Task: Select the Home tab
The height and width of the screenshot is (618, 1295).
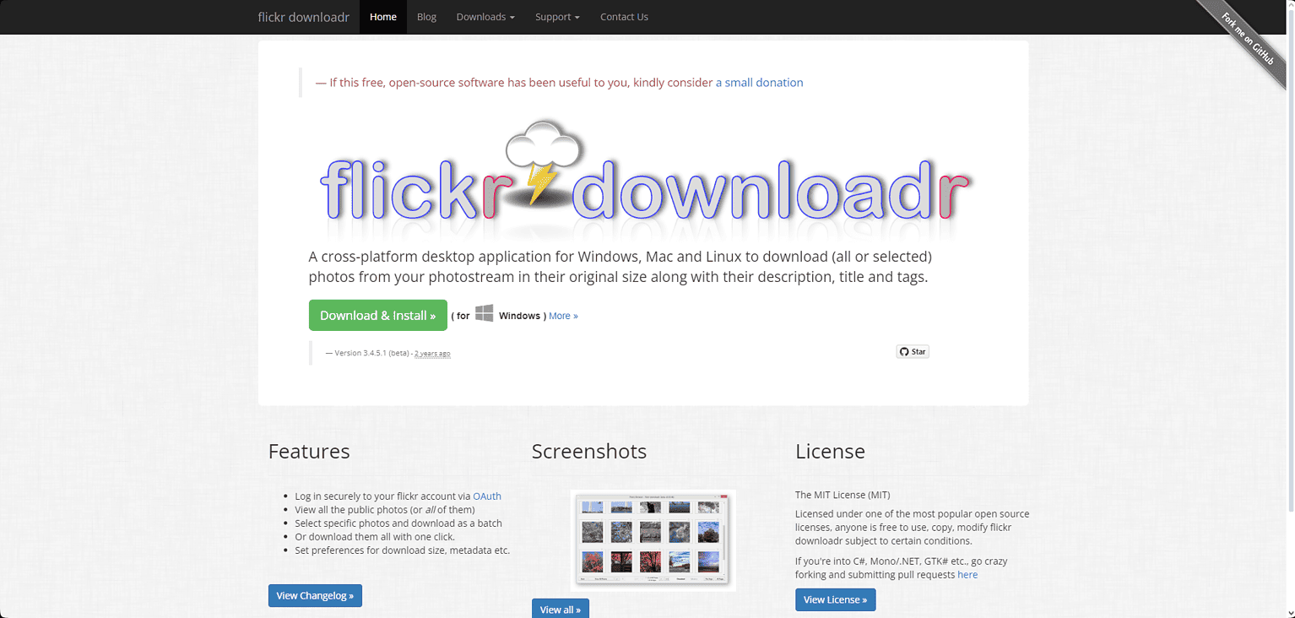Action: coord(382,16)
